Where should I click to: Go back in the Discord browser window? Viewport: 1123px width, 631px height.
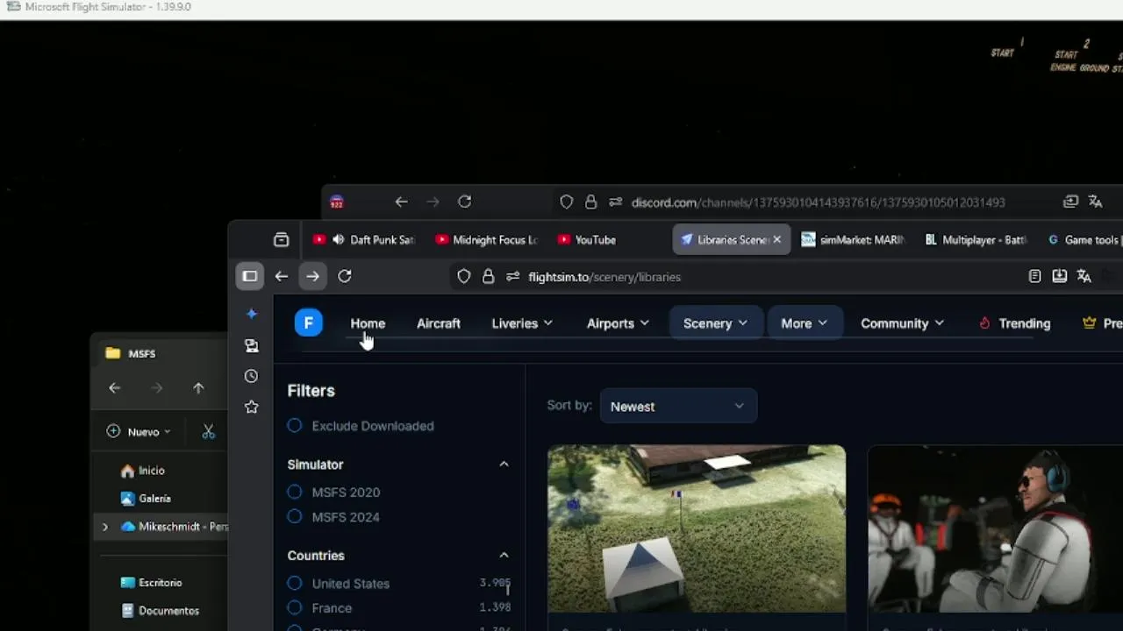[x=401, y=202]
